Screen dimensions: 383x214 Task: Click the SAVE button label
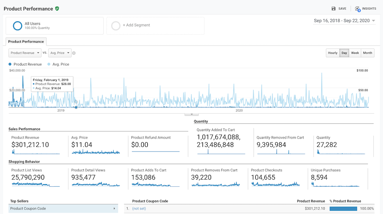click(342, 9)
